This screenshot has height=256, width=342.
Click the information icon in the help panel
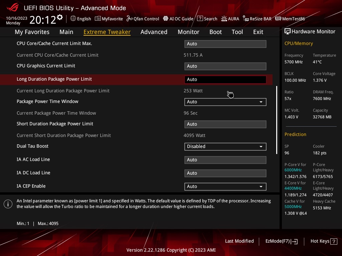point(8,204)
